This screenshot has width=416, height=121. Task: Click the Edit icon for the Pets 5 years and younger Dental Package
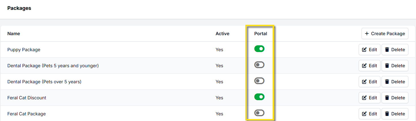[364, 66]
